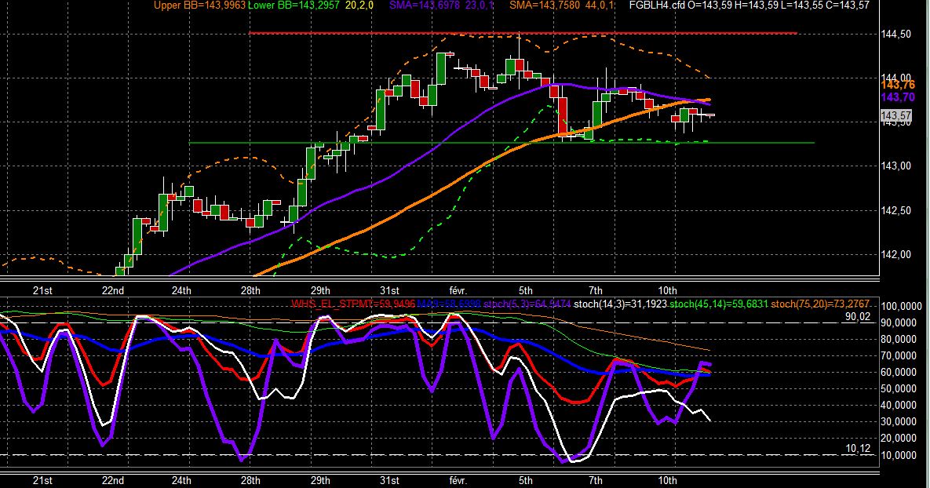The height and width of the screenshot is (488, 930).
Task: Click the orange 143,76 price tag
Action: tap(898, 86)
